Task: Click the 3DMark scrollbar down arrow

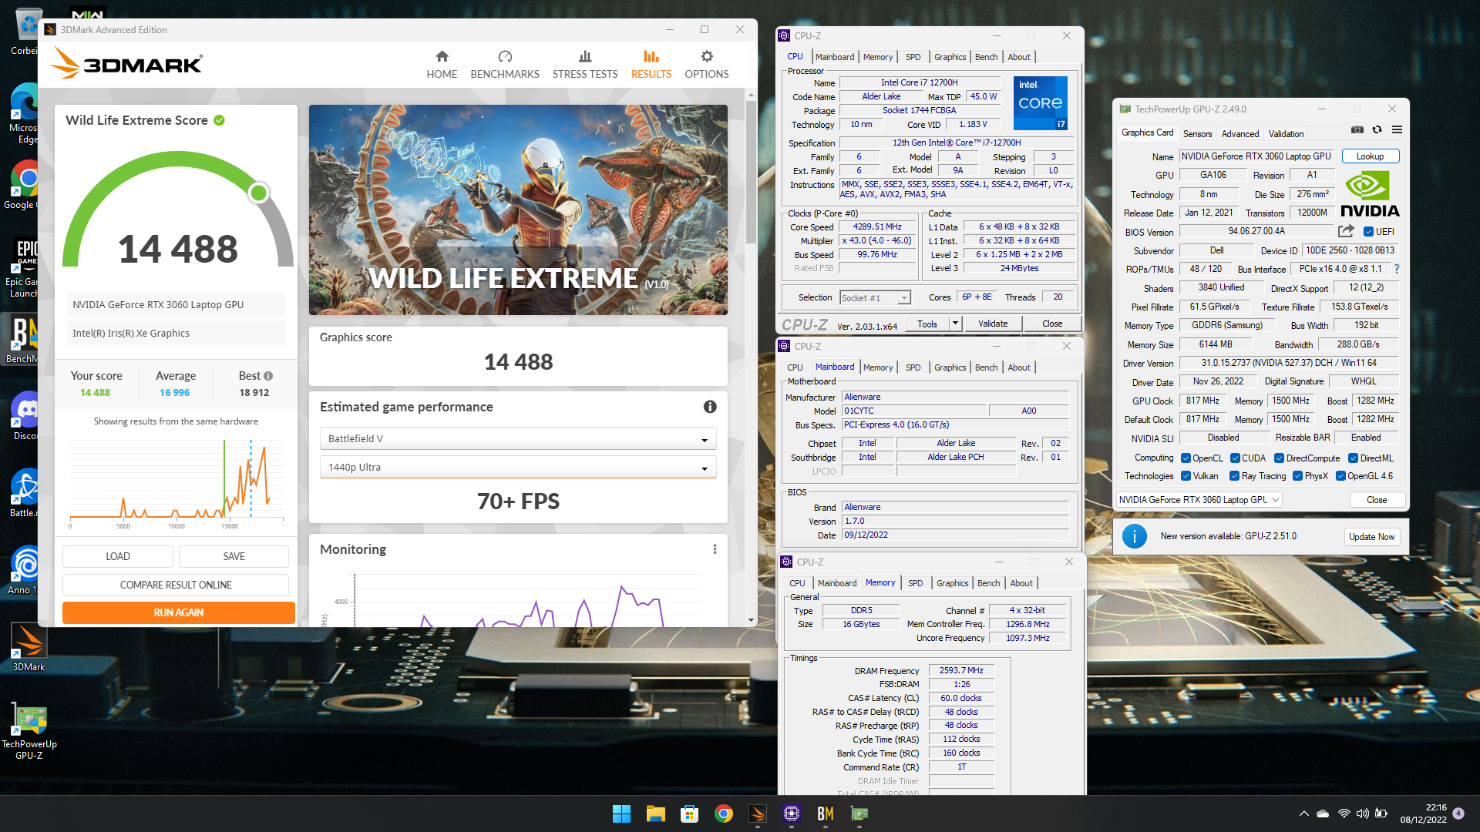Action: coord(751,620)
